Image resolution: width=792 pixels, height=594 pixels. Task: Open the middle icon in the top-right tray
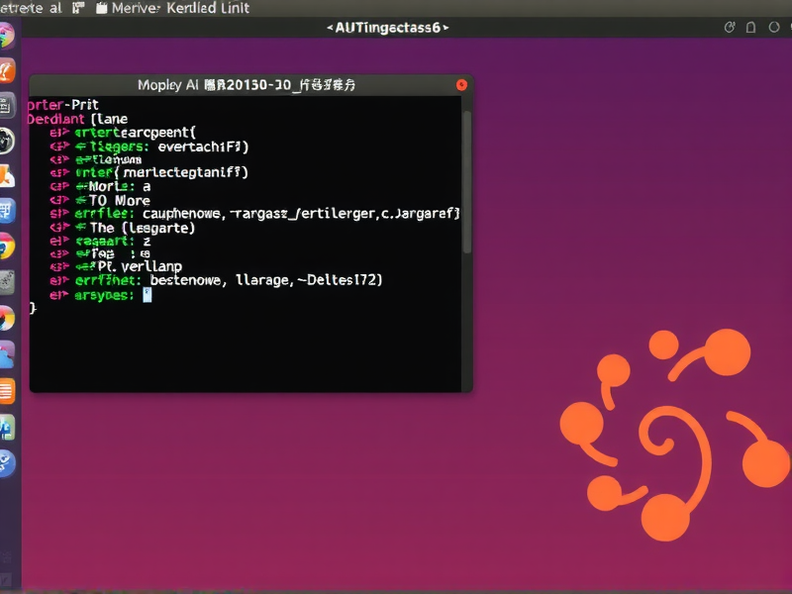[751, 28]
